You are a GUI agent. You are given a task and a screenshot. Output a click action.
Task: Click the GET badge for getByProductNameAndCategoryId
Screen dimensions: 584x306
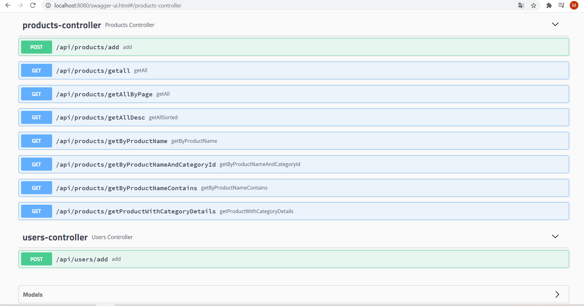37,164
